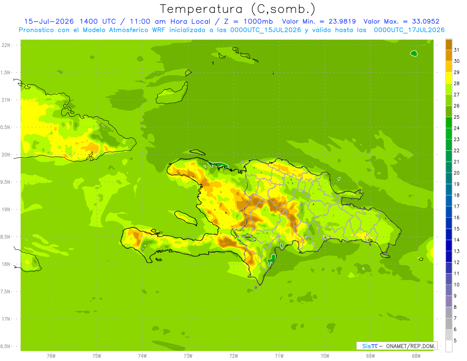Click longitude label "74W"
The height and width of the screenshot is (361, 467).
[142, 356]
